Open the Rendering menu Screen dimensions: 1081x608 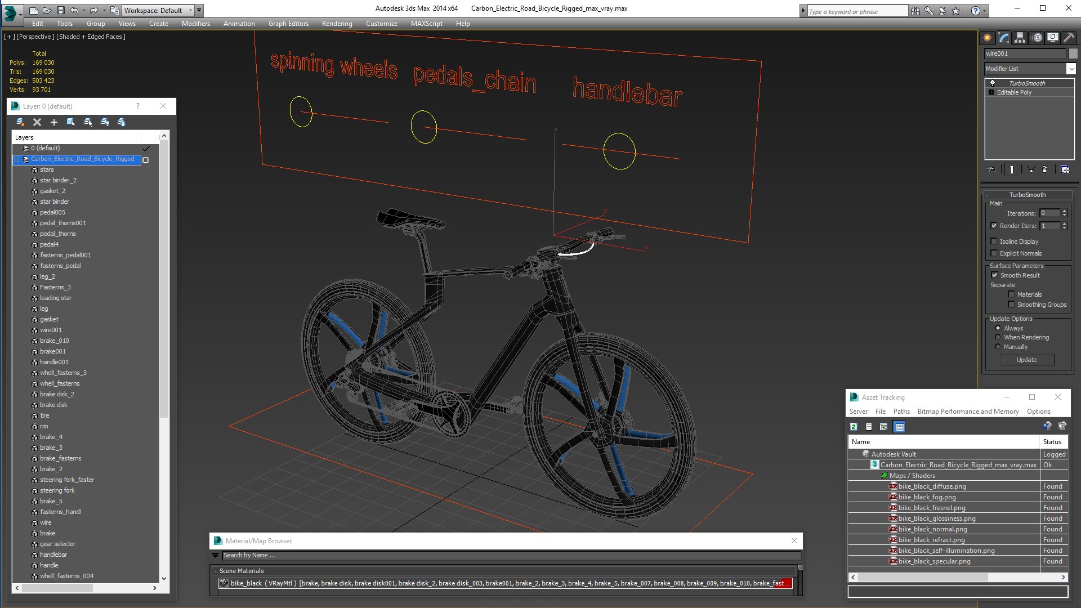pos(337,24)
